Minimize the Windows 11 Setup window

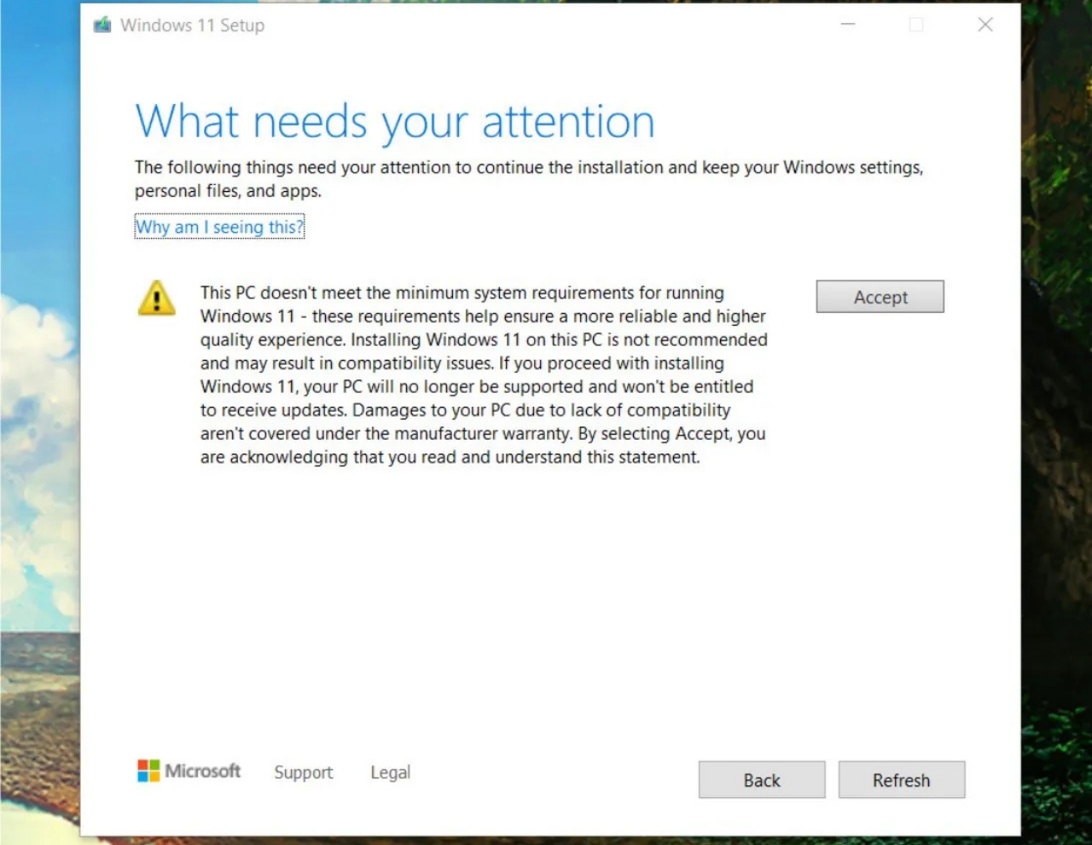point(848,25)
